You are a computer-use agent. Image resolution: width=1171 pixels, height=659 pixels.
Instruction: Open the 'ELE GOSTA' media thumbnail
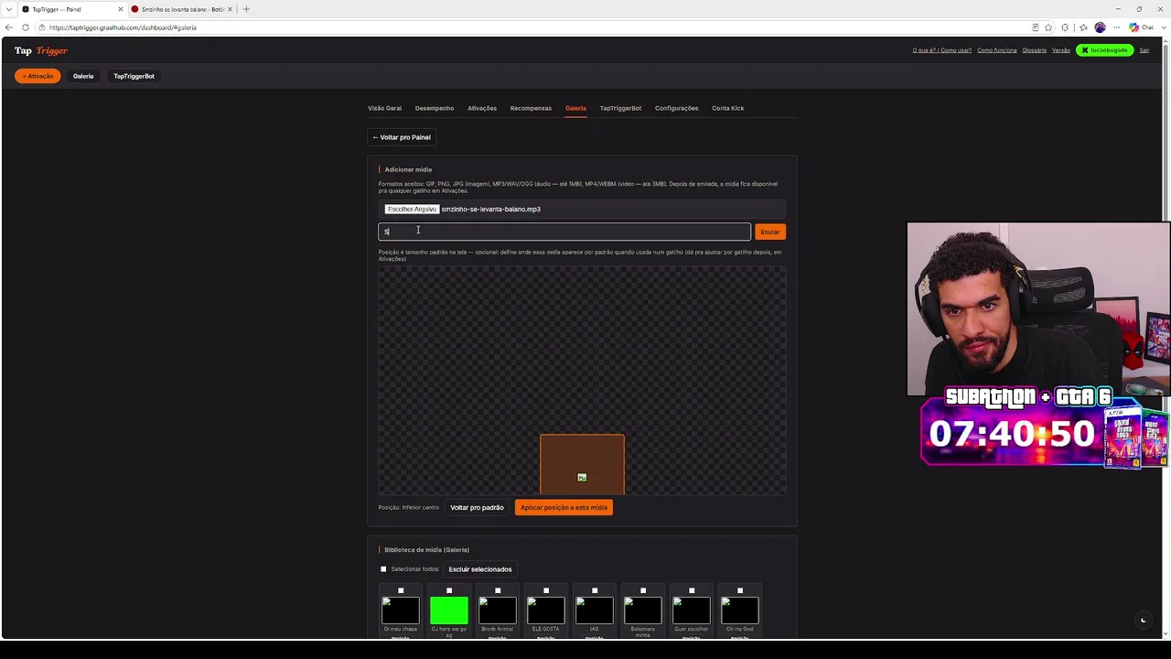click(546, 610)
